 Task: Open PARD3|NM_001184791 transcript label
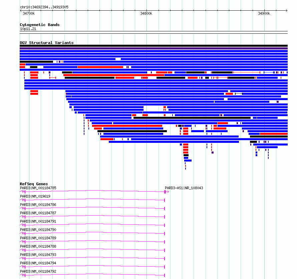coord(38,221)
